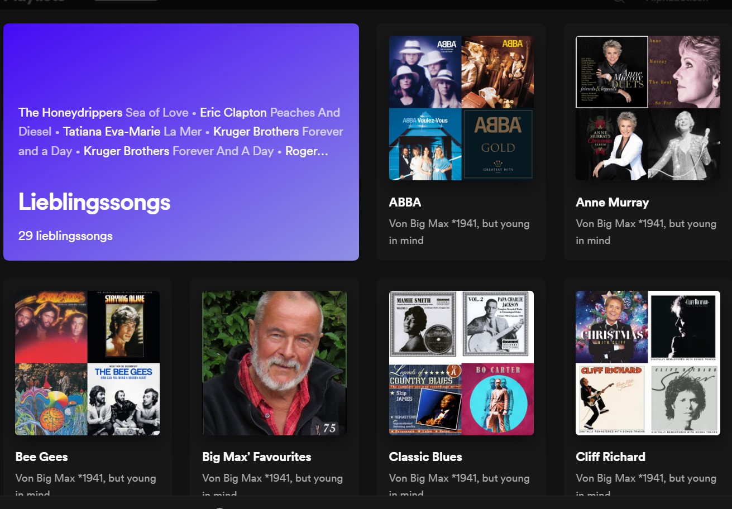Select the Cliff Richard playlist title
The width and height of the screenshot is (732, 509).
tap(610, 457)
